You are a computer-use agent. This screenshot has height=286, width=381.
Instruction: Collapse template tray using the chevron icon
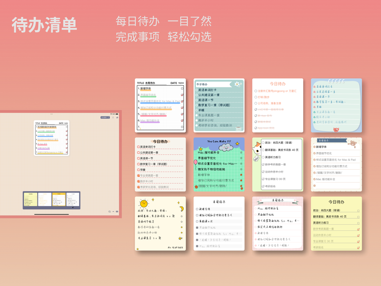[x=113, y=212]
